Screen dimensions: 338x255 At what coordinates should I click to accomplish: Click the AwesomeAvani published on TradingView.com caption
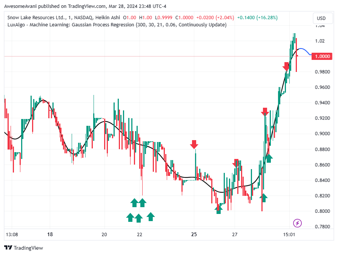(x=85, y=6)
